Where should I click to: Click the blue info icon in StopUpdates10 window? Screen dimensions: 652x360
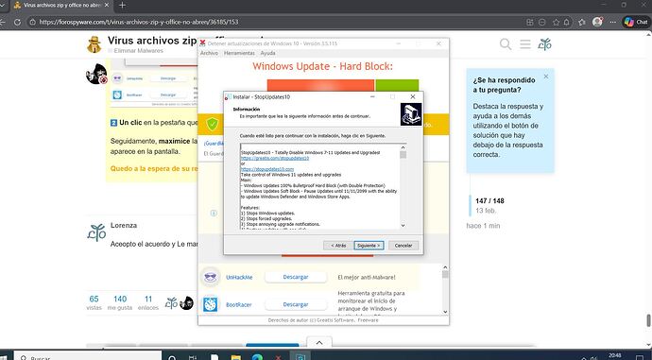pos(214,213)
